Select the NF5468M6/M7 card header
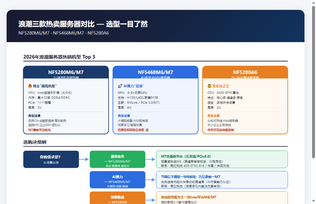The image size is (316, 204). [x=155, y=72]
